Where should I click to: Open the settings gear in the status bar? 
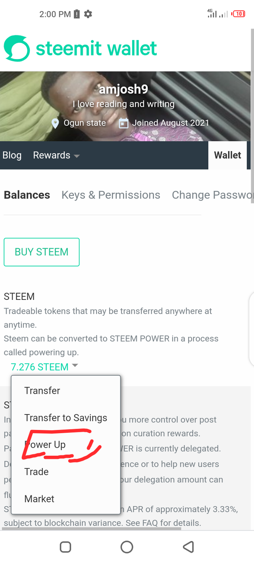[x=87, y=14]
